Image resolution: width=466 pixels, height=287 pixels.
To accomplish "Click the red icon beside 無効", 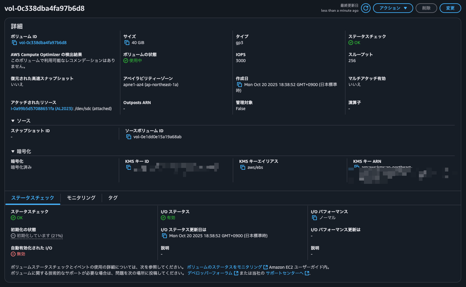I will 13,254.
